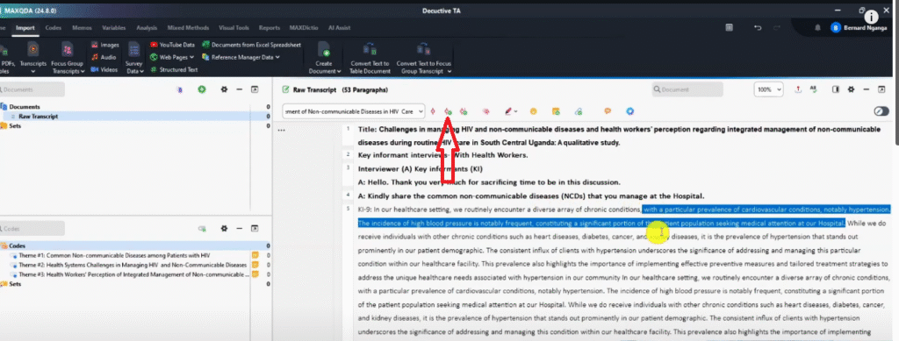Open Focus Group Transcripts import
This screenshot has width=899, height=341.
(x=68, y=58)
